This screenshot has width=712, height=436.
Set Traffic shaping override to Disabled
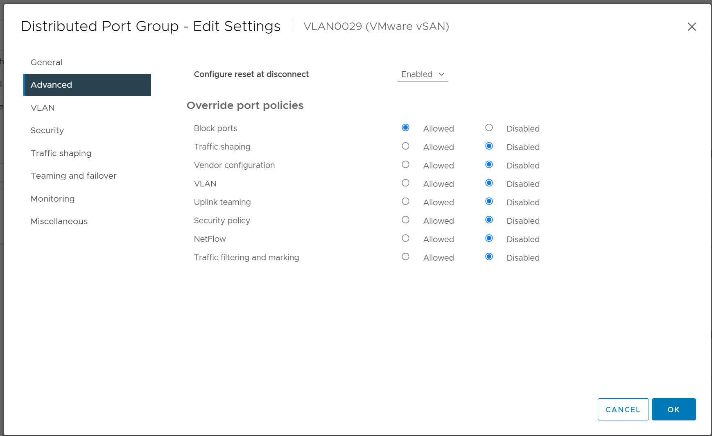coord(489,146)
